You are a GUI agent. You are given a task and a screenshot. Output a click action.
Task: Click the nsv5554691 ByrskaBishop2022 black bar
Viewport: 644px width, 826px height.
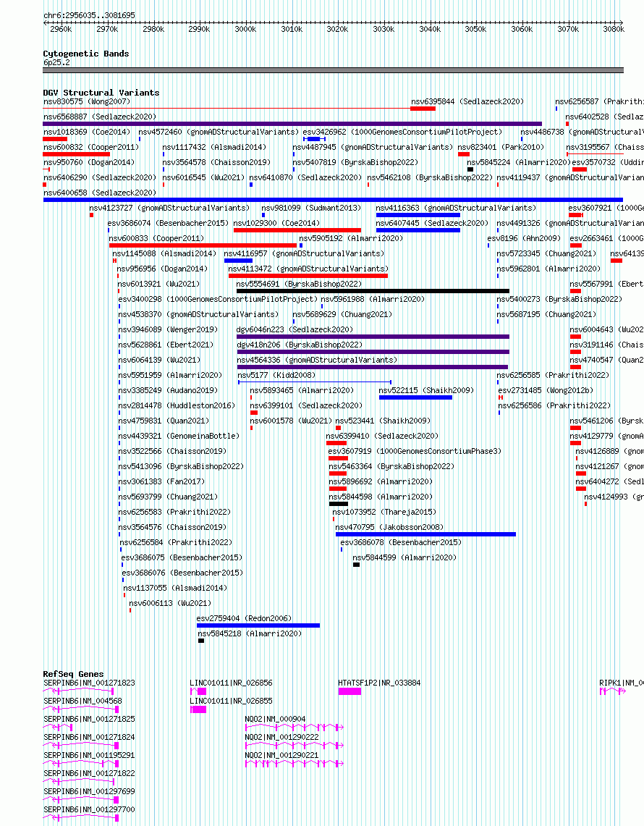point(373,291)
